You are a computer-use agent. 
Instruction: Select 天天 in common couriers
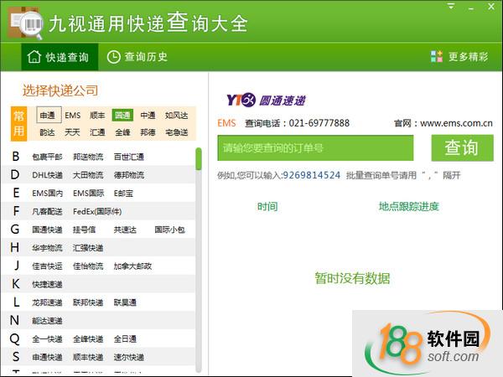tap(72, 132)
